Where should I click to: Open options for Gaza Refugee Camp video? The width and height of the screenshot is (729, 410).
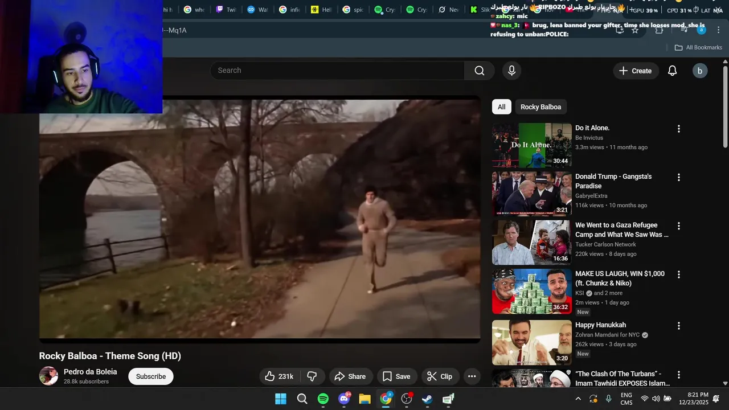(678, 226)
